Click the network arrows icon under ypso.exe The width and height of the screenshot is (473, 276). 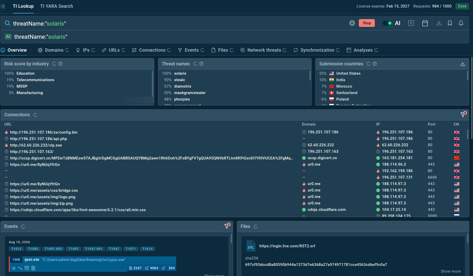coord(20,268)
